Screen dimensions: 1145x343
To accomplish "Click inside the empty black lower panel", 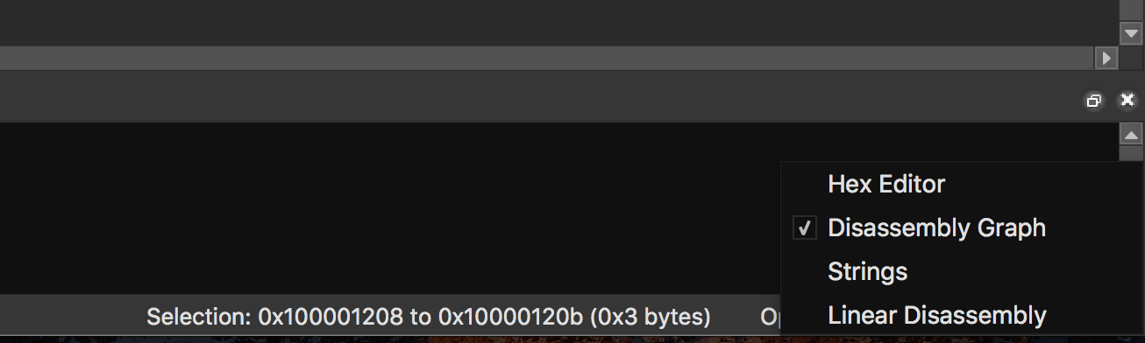I will [x=386, y=208].
